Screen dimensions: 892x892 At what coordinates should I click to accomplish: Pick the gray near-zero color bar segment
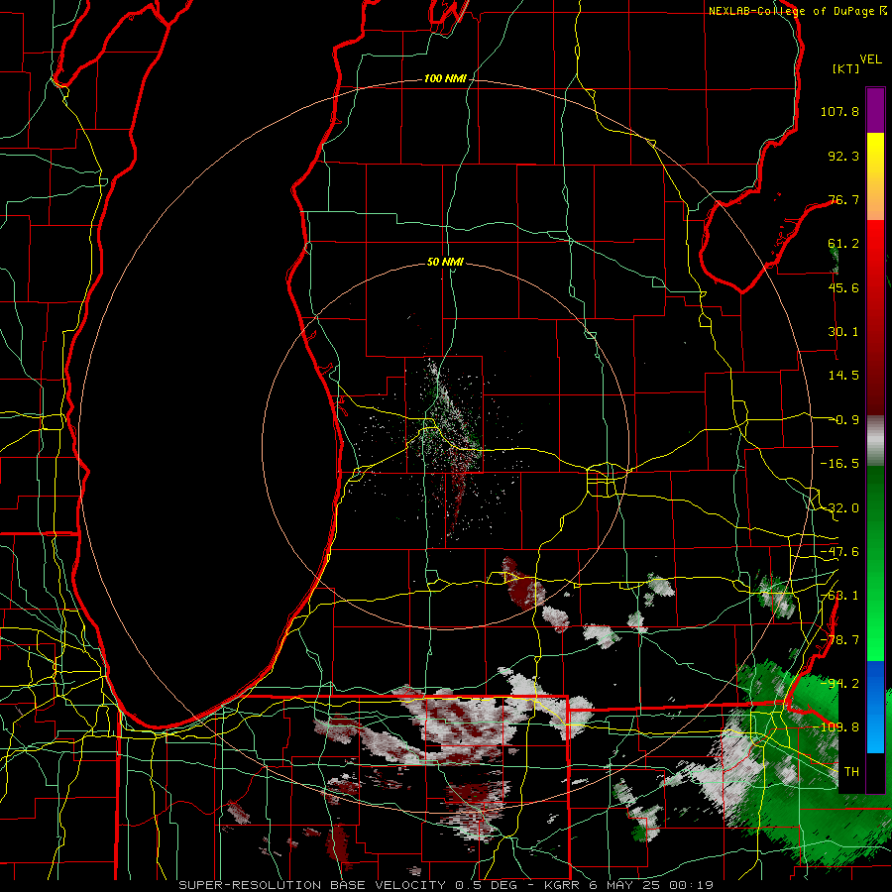click(875, 441)
